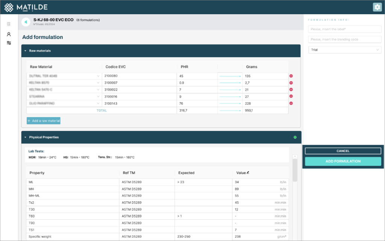Open the Trial type dropdown

click(345, 50)
